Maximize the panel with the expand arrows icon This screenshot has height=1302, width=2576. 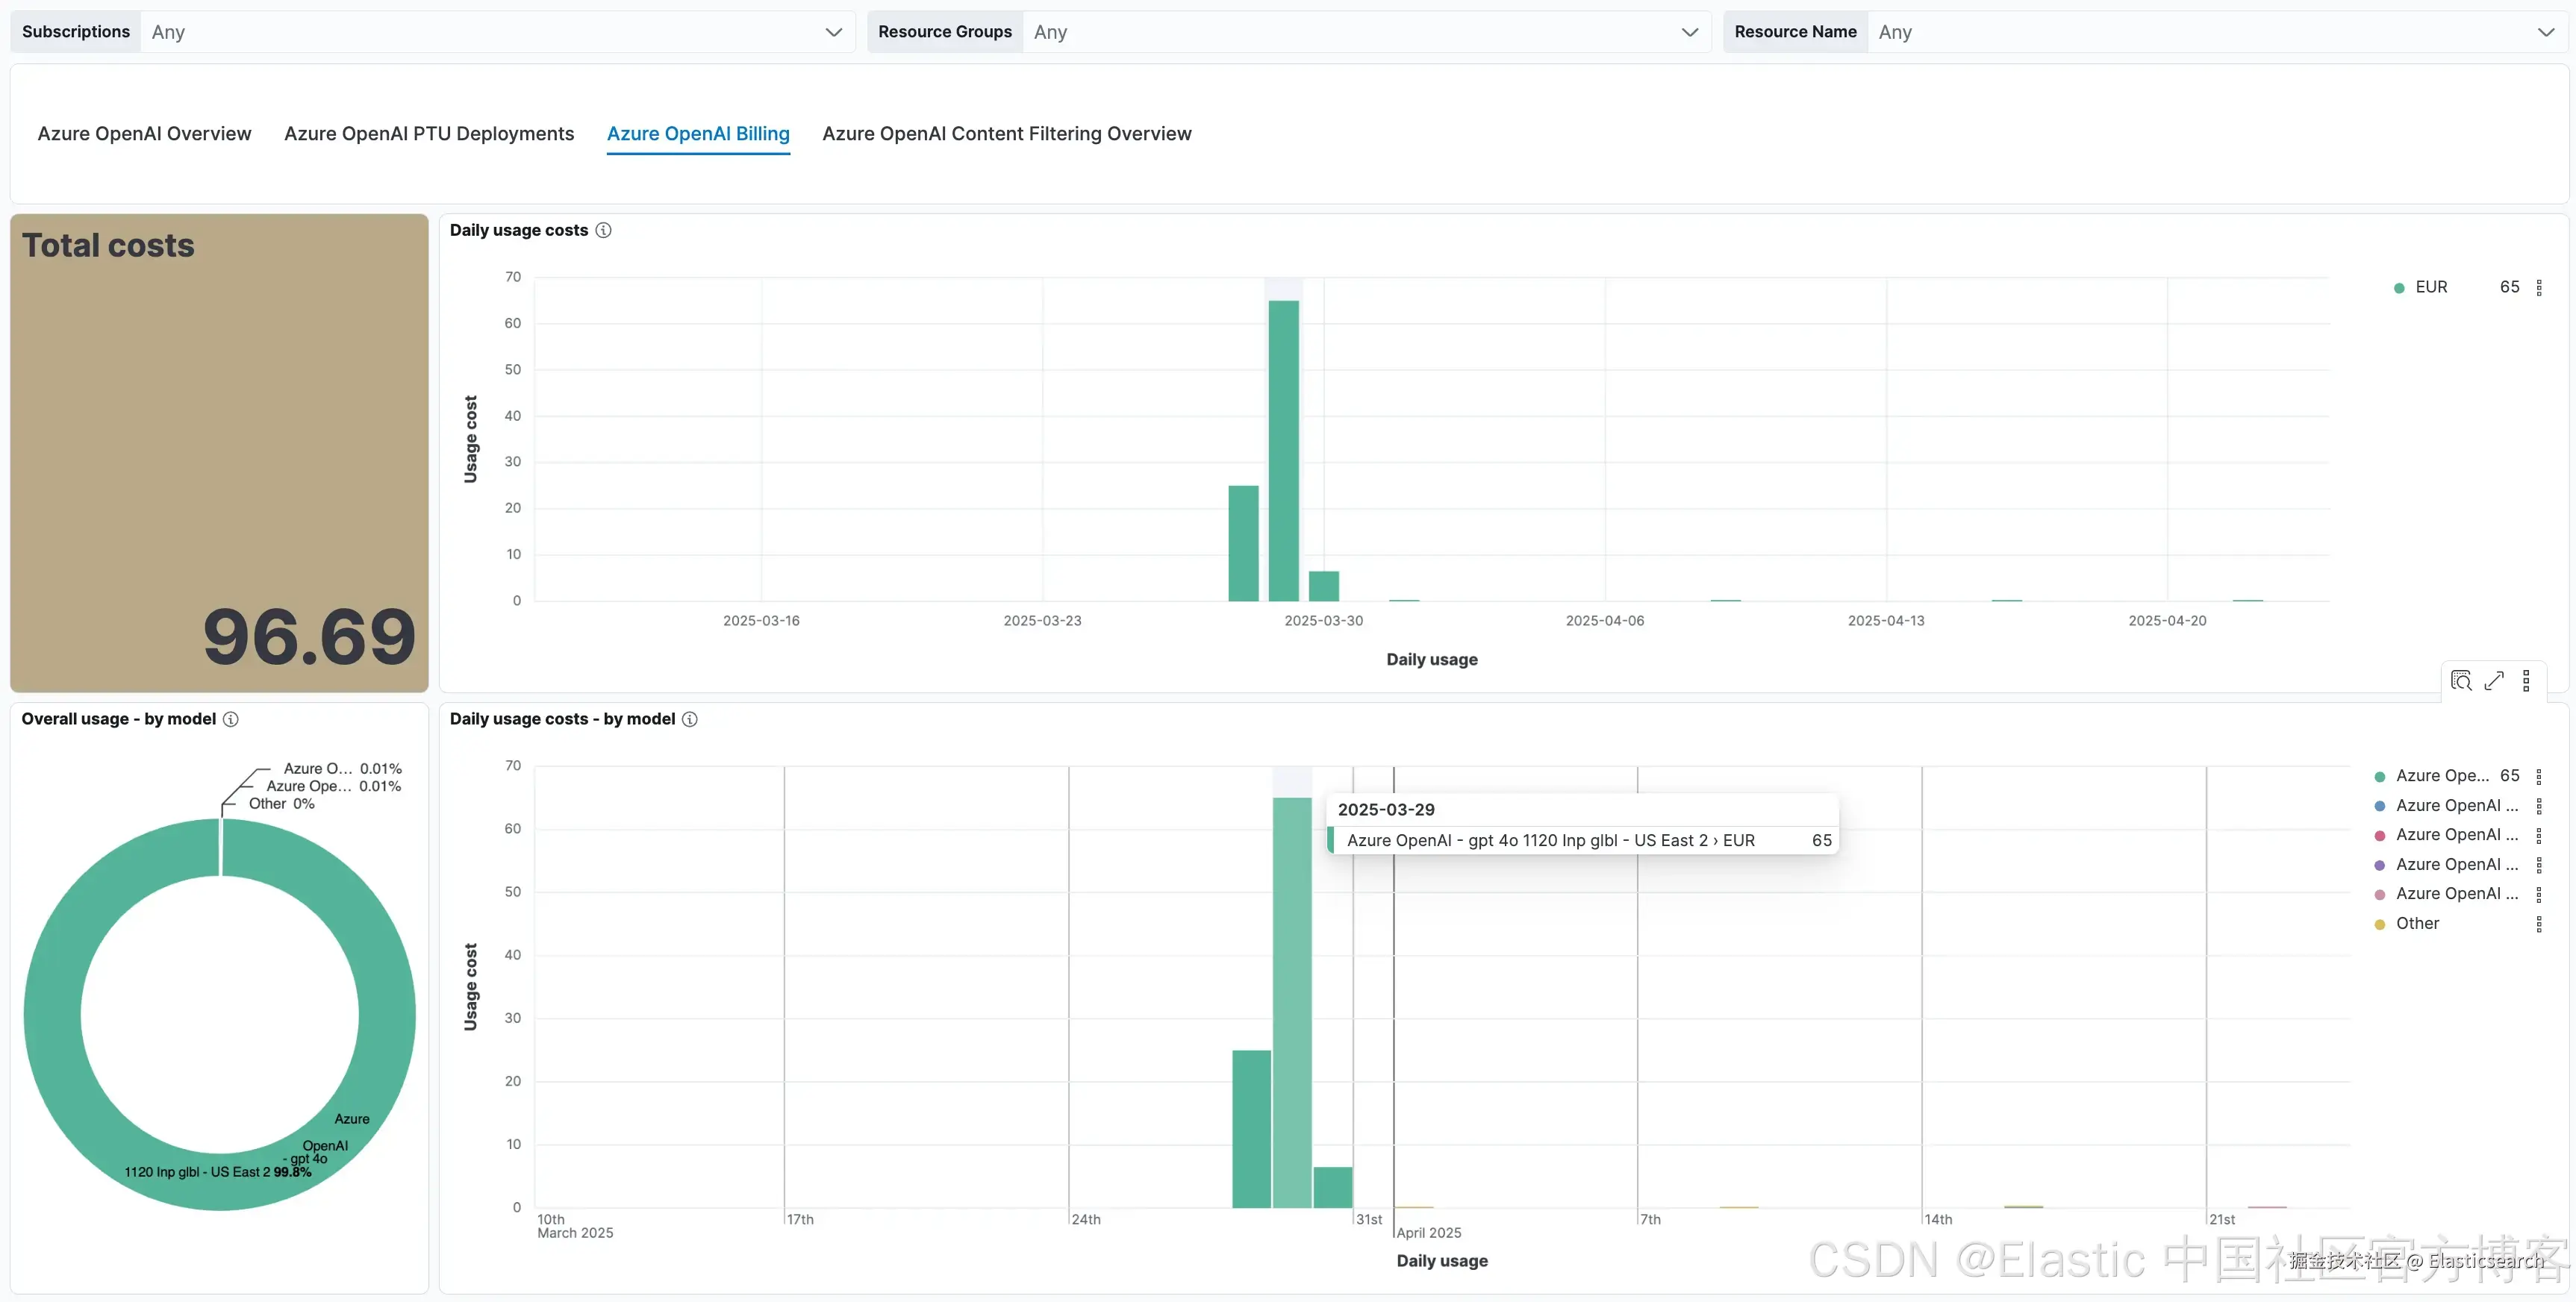pyautogui.click(x=2494, y=680)
